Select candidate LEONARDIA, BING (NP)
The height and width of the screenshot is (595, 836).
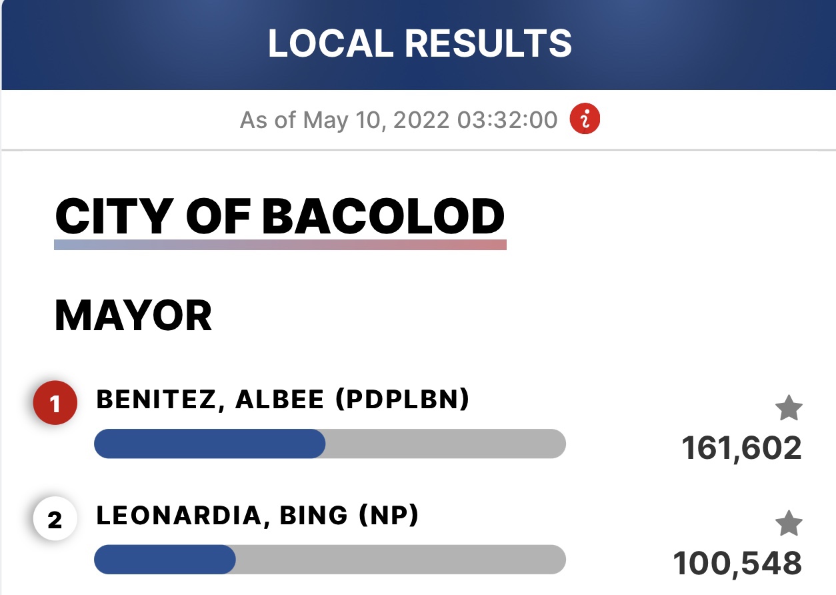[257, 515]
